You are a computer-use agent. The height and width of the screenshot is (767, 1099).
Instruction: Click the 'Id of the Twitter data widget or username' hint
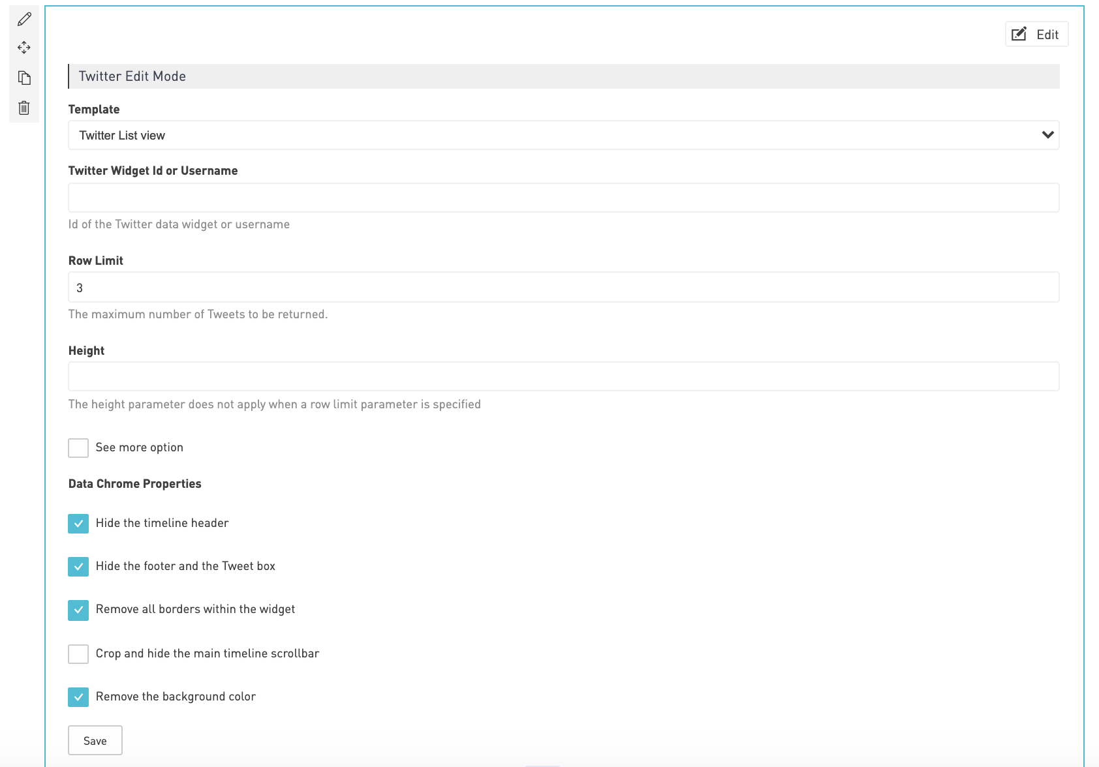click(179, 224)
